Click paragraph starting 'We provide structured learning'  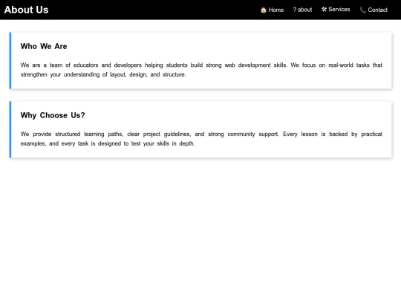click(201, 139)
